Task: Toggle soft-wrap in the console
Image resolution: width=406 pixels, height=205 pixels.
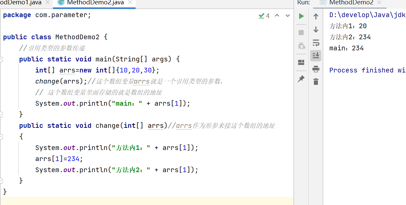Action: tap(316, 43)
